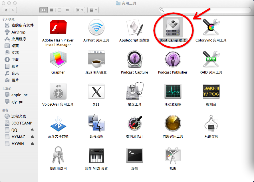Viewport: 254px width, 182px height.
Task: Click the Finder search field
Action: 205,10
